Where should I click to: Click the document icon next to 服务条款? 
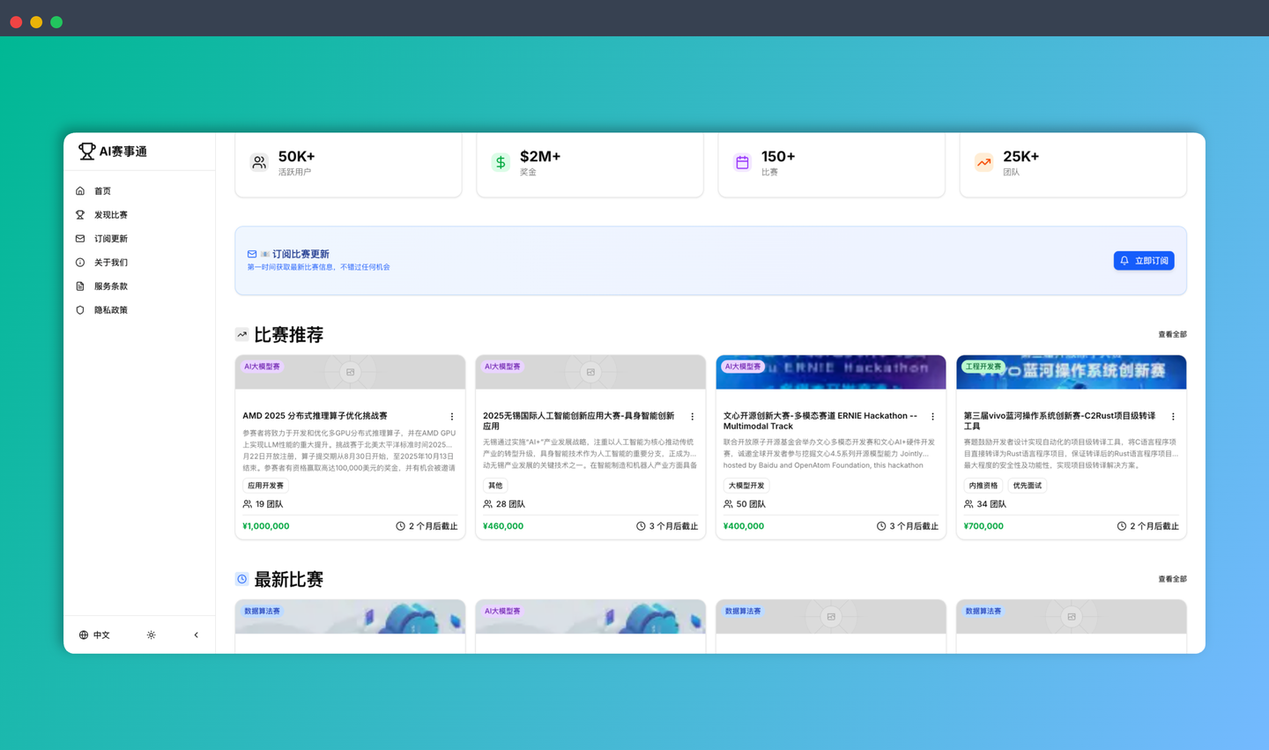pos(81,286)
